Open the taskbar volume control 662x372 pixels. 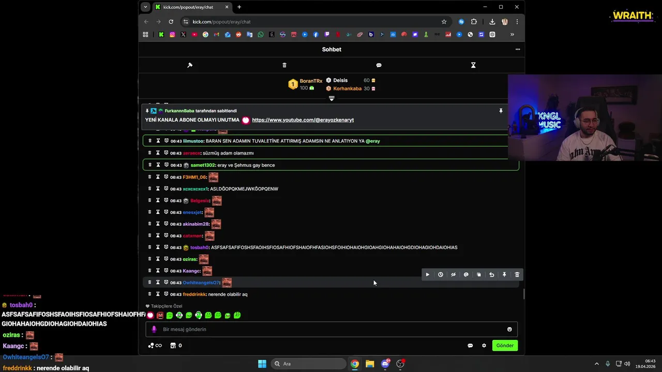[627, 364]
